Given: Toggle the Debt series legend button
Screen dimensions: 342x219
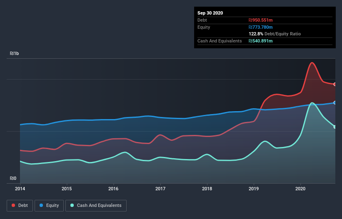Looking at the screenshot, I should click(x=20, y=206).
